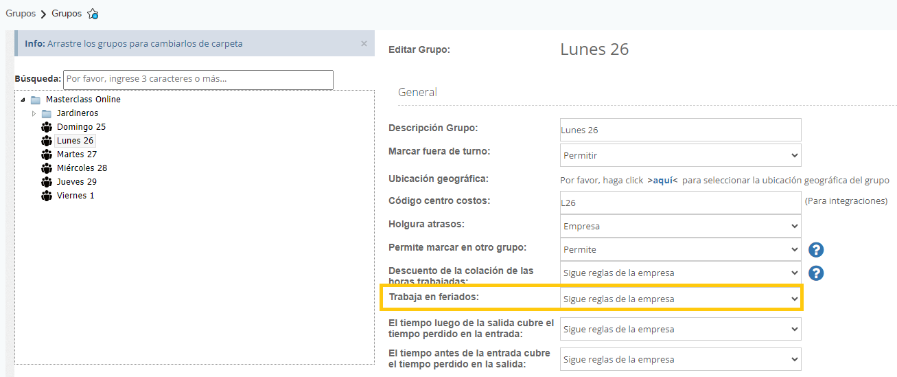Image resolution: width=897 pixels, height=377 pixels.
Task: Close the Info banner about dragging groups
Action: 364,43
